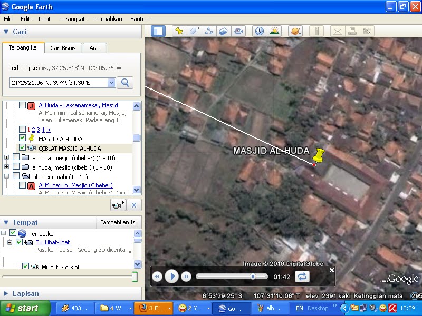Open the planet switcher icon
The image size is (422, 316).
(x=295, y=31)
